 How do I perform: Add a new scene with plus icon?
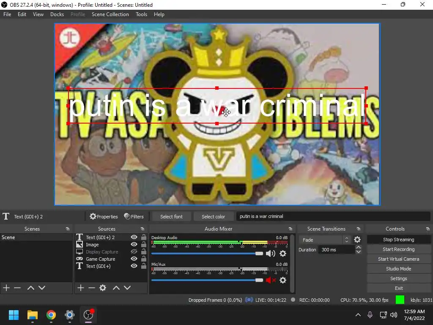coord(6,288)
